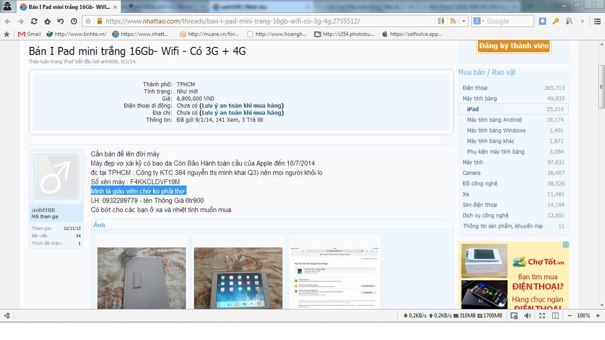The image size is (605, 340).
Task: Go to the browser home page icon
Action: tap(47, 21)
